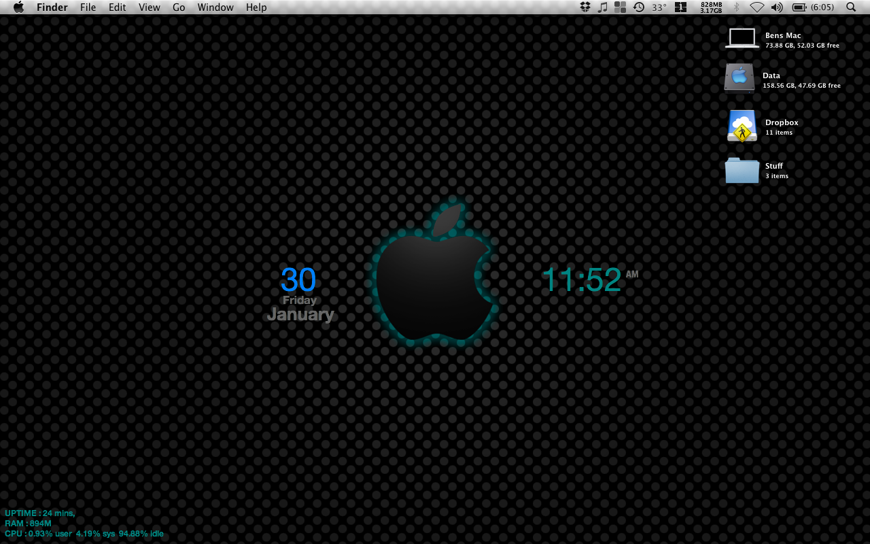Image resolution: width=870 pixels, height=544 pixels.
Task: Click the blue date number 30
Action: click(x=298, y=280)
